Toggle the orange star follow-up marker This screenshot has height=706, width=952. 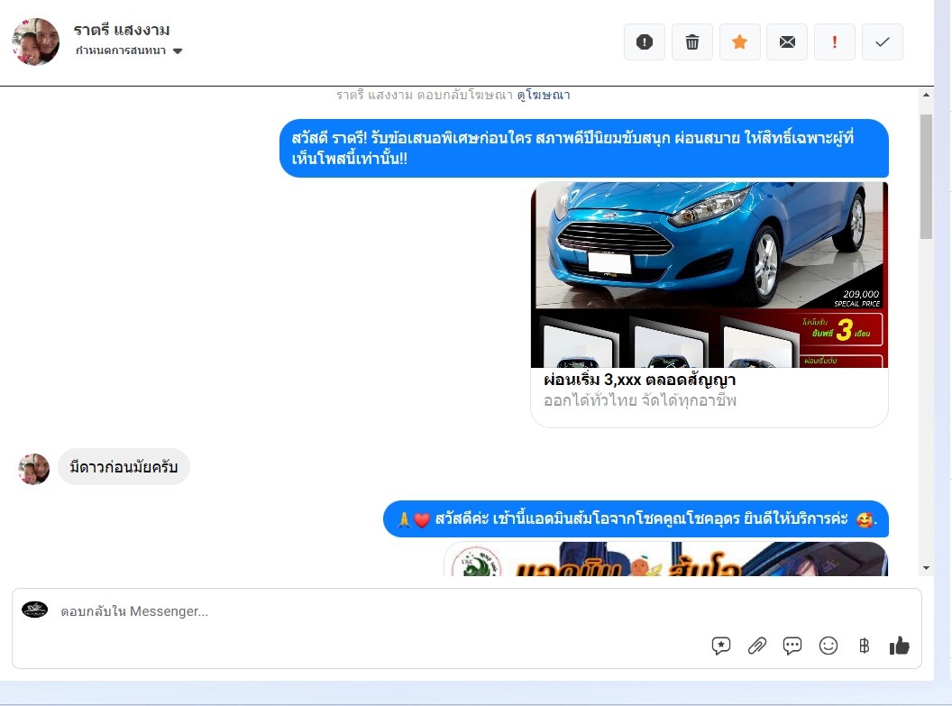coord(739,42)
